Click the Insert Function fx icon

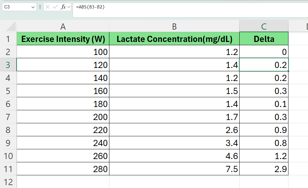[63, 7]
